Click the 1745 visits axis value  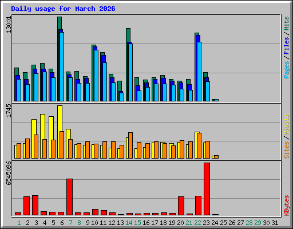pos(9,110)
